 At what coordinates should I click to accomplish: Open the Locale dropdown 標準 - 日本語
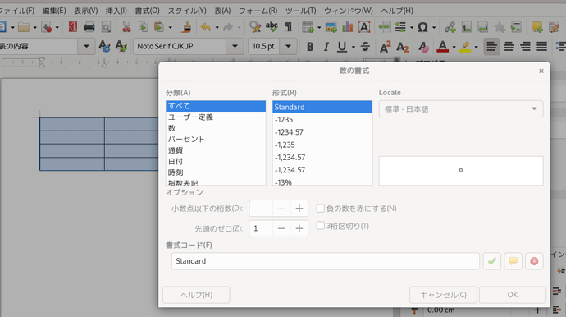pos(461,108)
